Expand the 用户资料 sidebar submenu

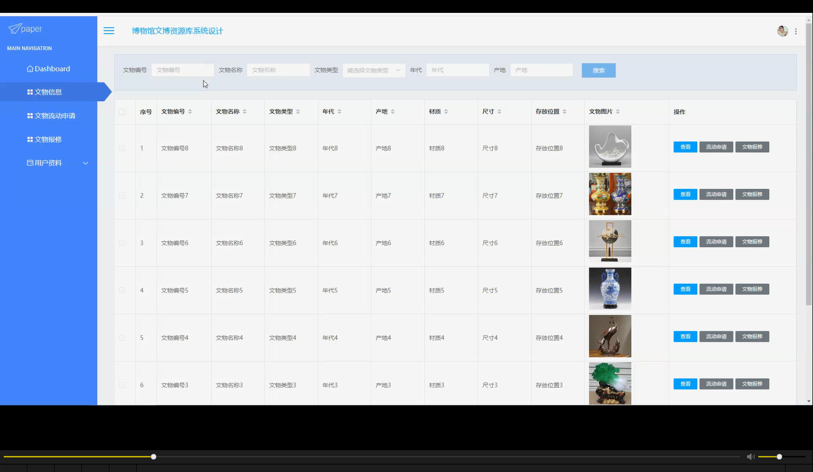pyautogui.click(x=85, y=163)
